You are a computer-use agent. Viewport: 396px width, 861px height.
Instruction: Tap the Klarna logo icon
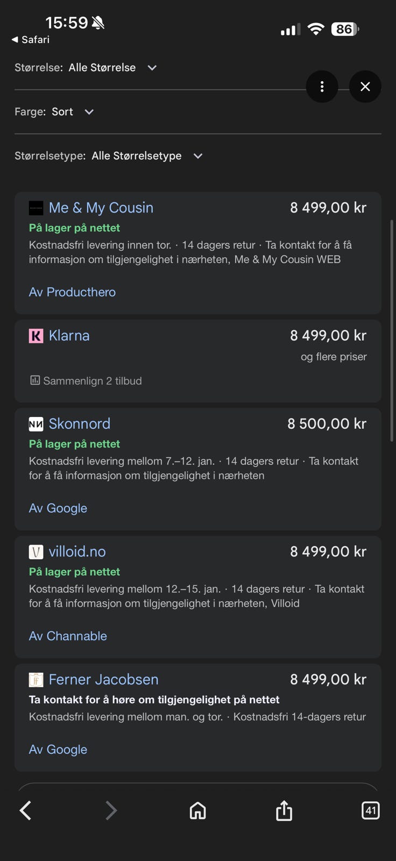pyautogui.click(x=36, y=336)
